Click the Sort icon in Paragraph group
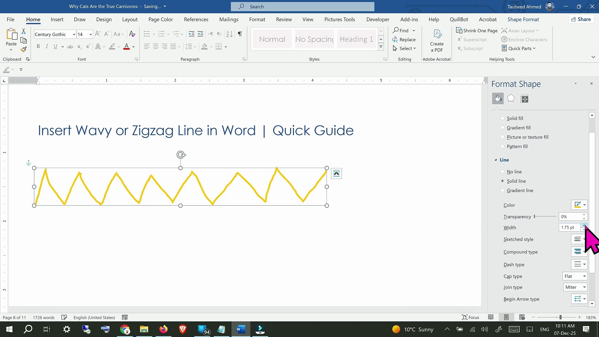 pos(229,34)
